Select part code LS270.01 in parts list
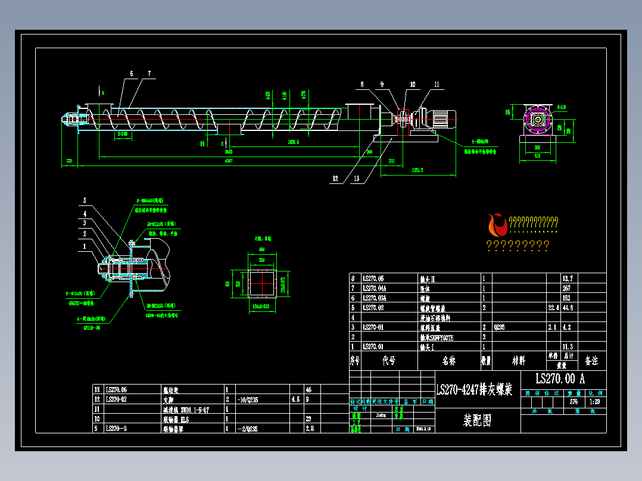The width and height of the screenshot is (642, 481). tap(373, 346)
